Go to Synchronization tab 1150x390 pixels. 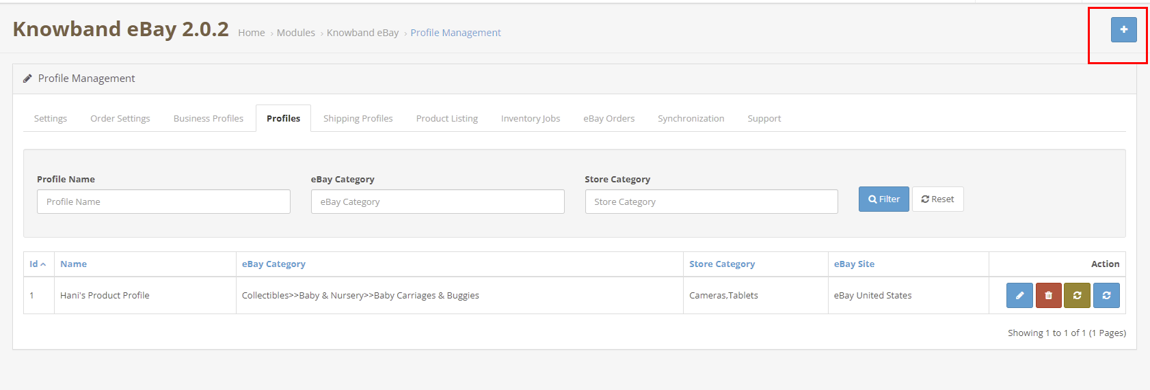click(x=691, y=118)
